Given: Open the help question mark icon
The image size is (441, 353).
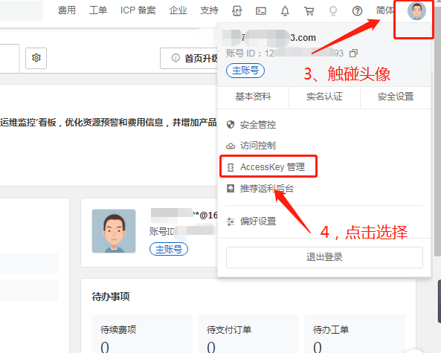Looking at the screenshot, I should click(x=357, y=11).
